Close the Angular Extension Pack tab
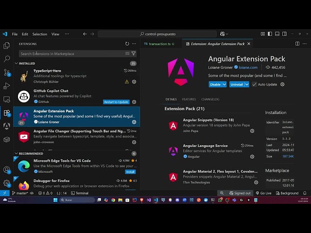Viewport: 311px width, 233px height. pos(249,44)
